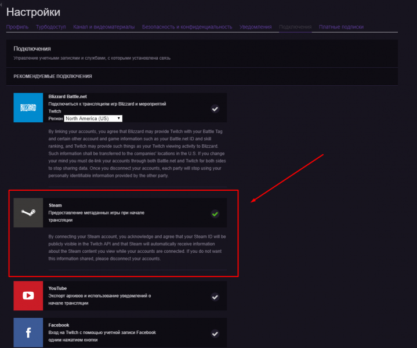
Task: Click the Blizzard account-linking disclaimer paragraph
Action: pos(137,154)
